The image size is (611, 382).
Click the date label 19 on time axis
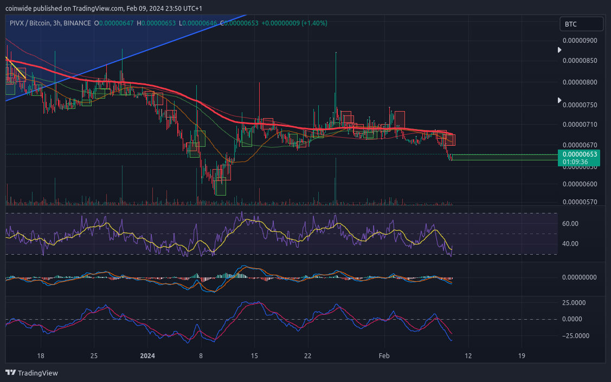[522, 355]
